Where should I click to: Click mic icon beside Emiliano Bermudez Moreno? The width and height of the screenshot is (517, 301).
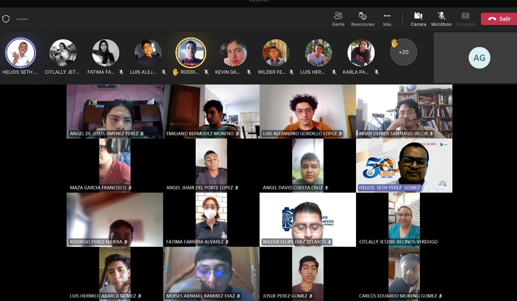point(237,134)
